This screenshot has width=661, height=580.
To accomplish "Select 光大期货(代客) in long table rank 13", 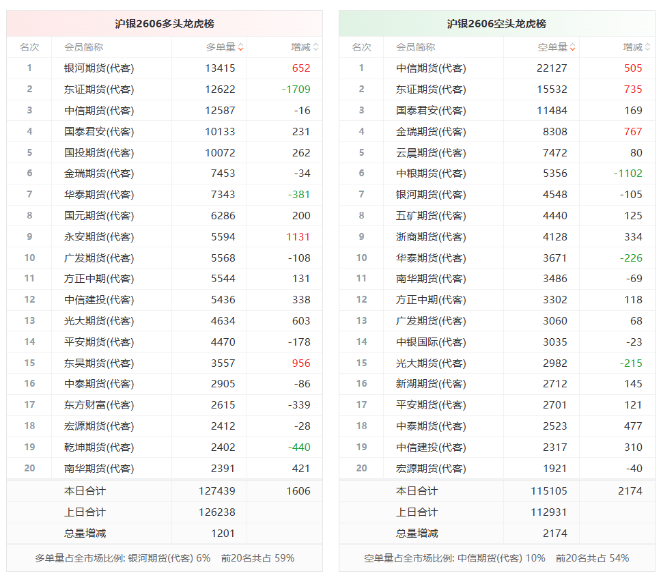I will (x=99, y=320).
